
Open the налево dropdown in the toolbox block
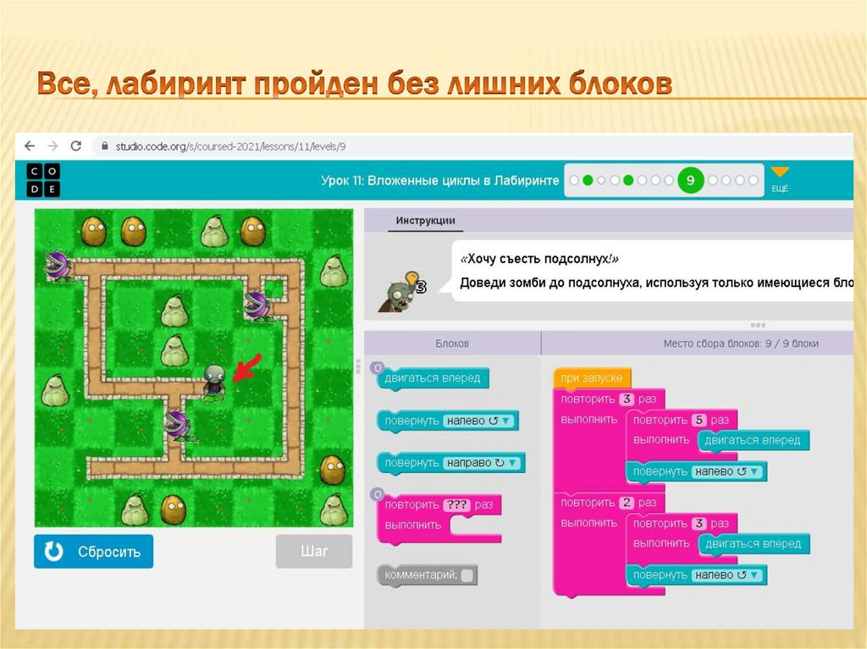[479, 421]
